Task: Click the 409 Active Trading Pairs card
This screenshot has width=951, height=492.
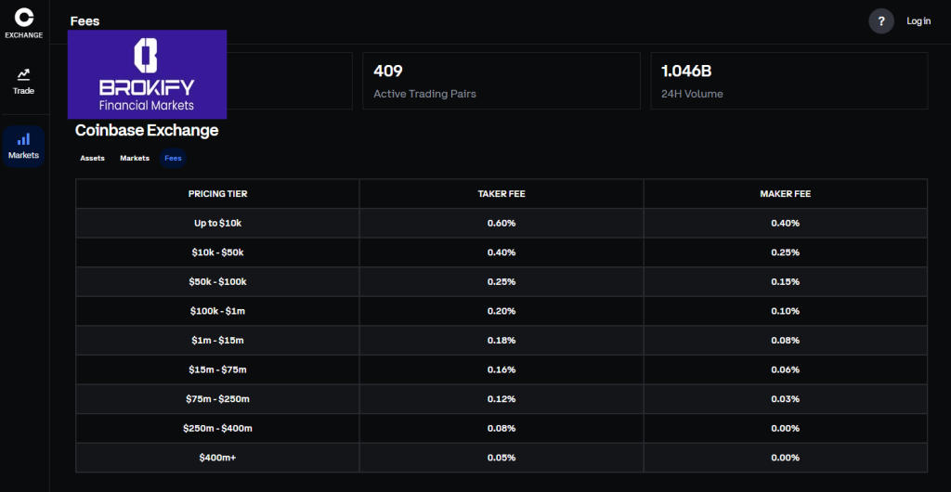Action: tap(501, 81)
